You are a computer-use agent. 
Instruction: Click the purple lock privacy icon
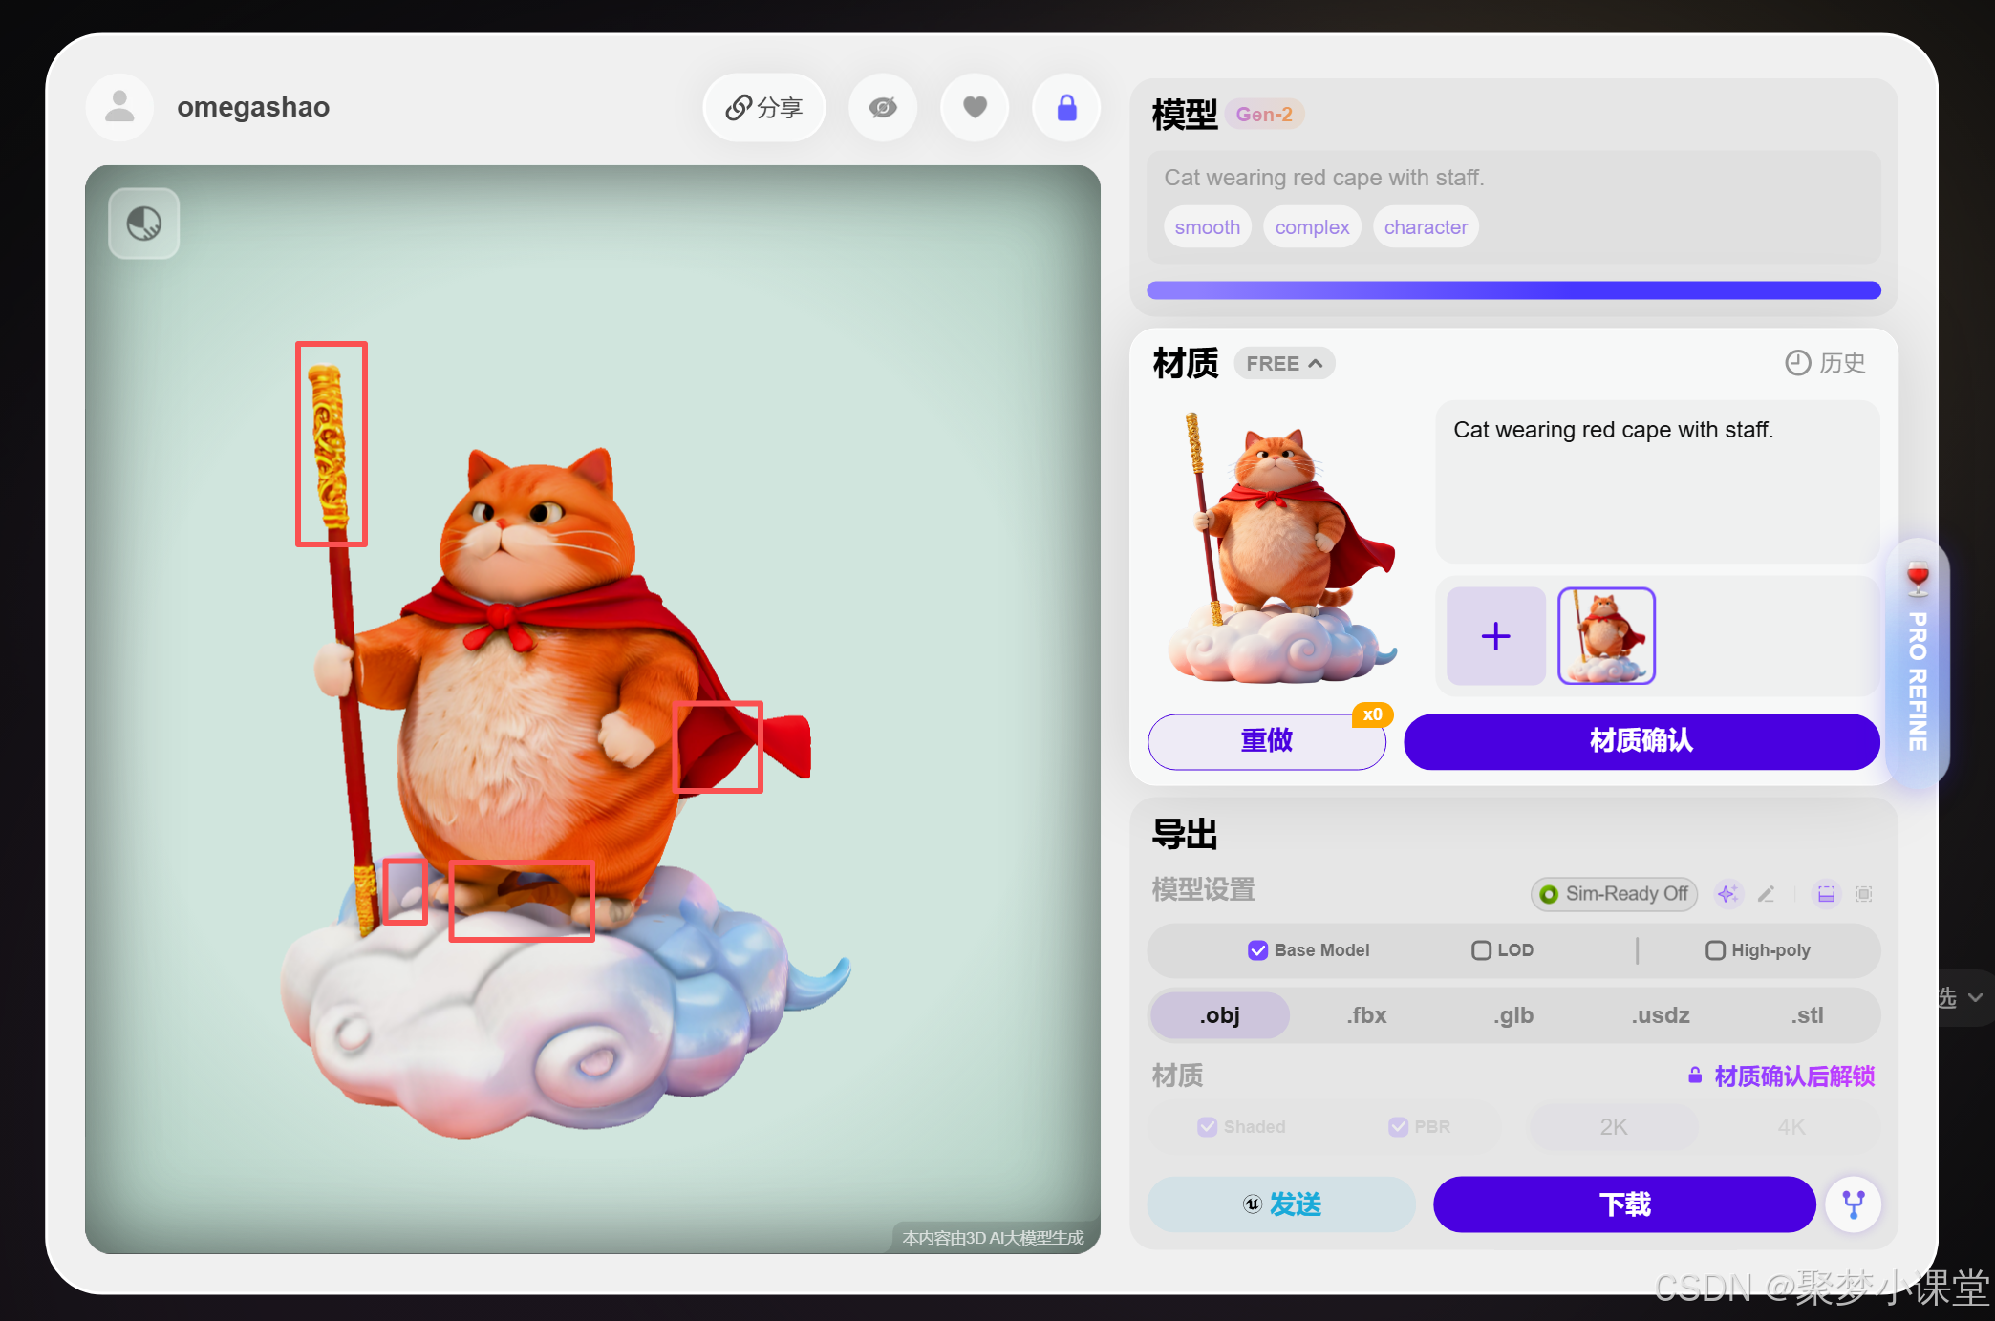point(1066,108)
